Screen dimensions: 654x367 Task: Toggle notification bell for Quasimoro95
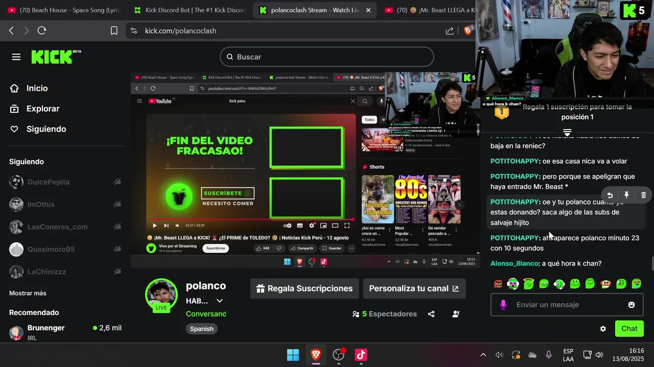pyautogui.click(x=118, y=249)
